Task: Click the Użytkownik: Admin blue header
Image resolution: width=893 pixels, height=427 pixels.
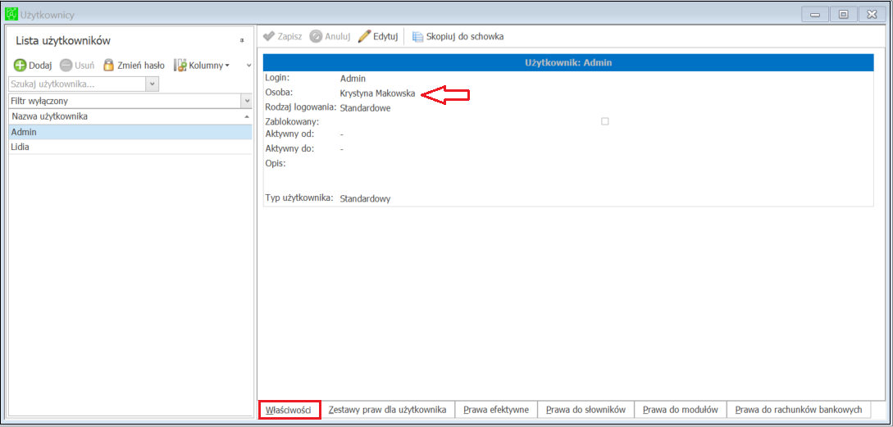Action: [567, 62]
